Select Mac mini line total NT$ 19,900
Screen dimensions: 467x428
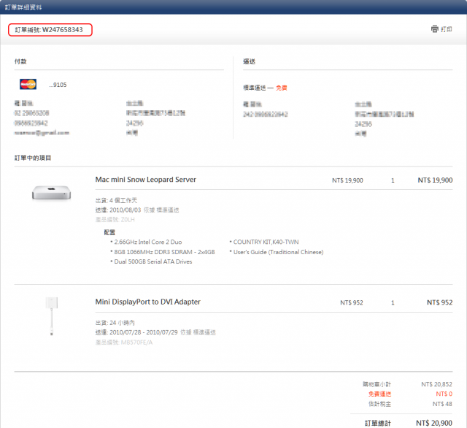click(435, 180)
